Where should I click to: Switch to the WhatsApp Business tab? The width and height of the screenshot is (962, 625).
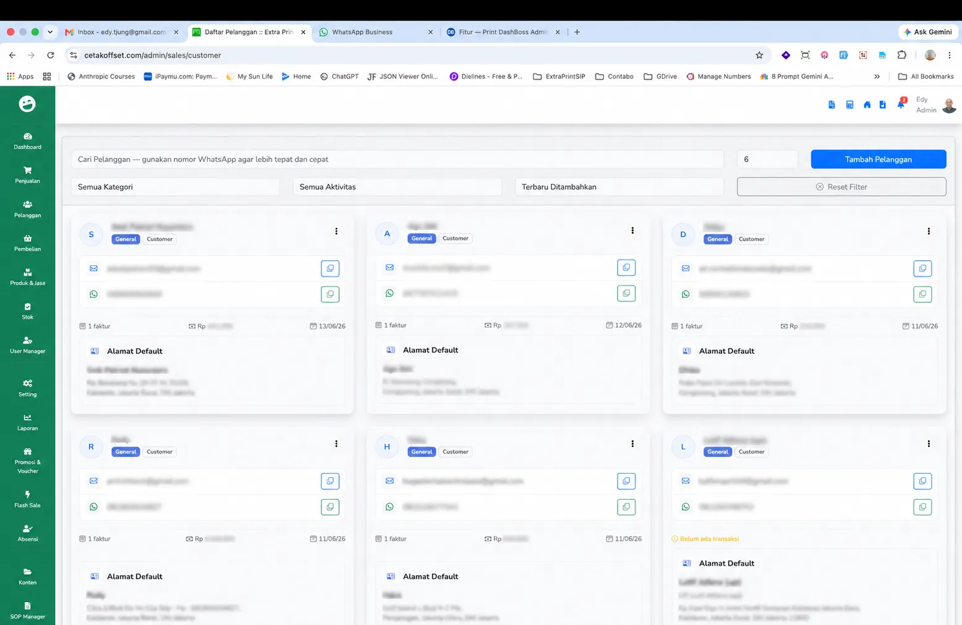[375, 32]
